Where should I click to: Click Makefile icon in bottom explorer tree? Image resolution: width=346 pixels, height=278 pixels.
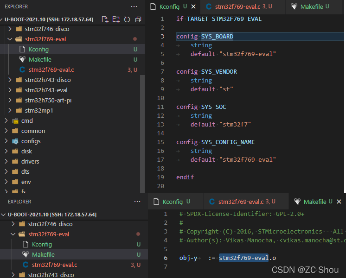coord(26,254)
